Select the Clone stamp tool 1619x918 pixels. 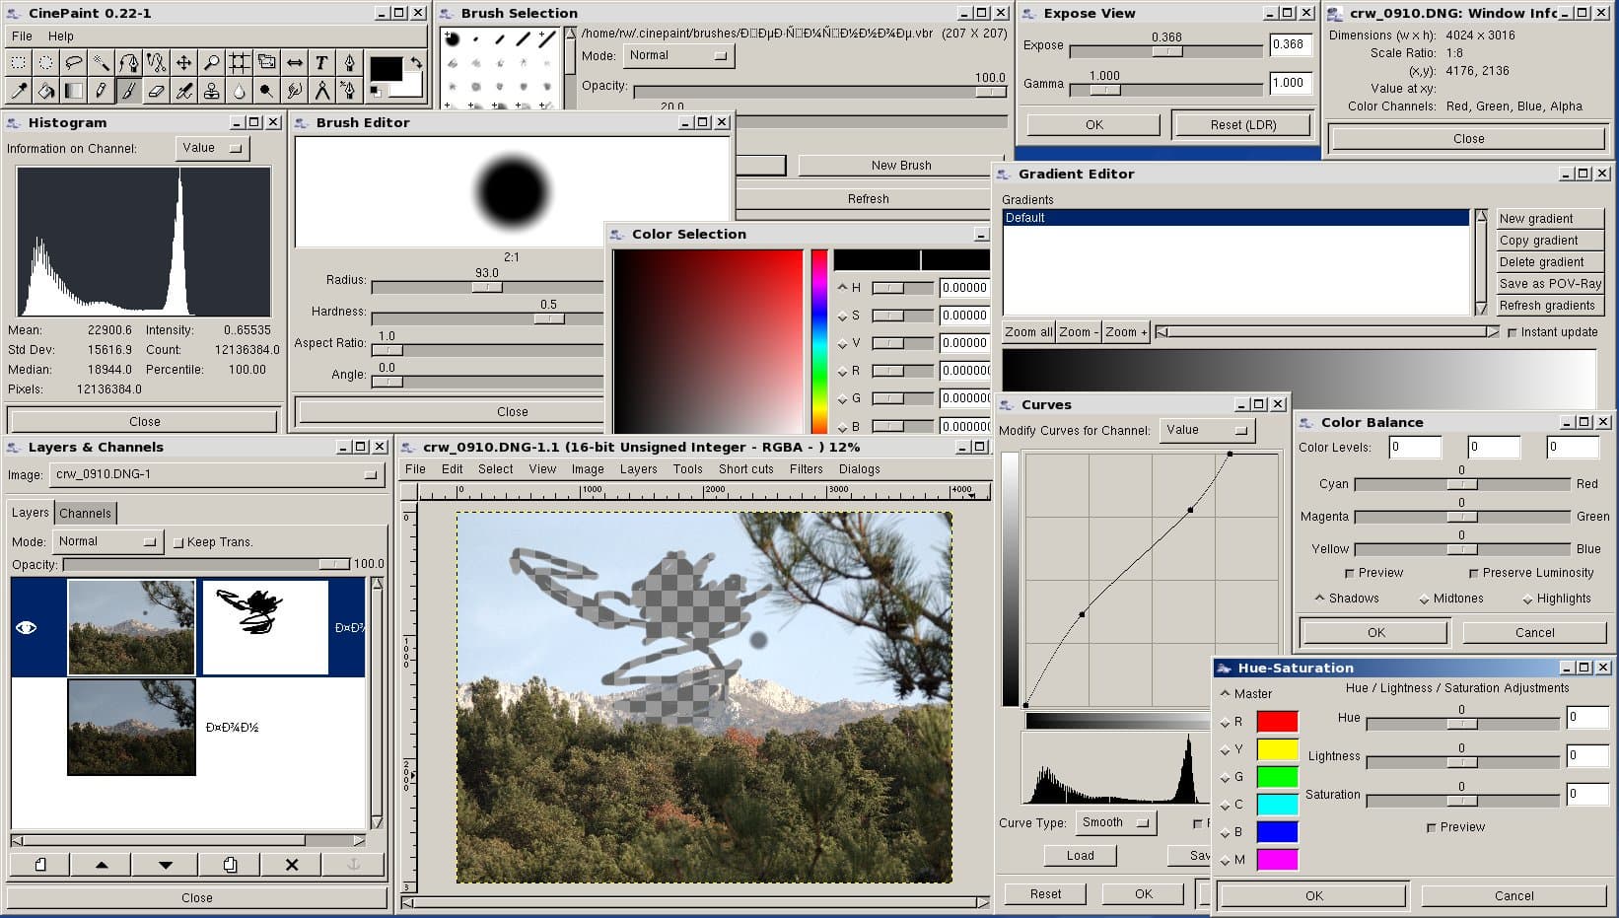point(212,91)
